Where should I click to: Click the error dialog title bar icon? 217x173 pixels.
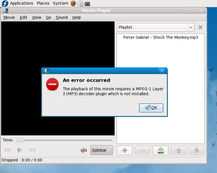47,71
